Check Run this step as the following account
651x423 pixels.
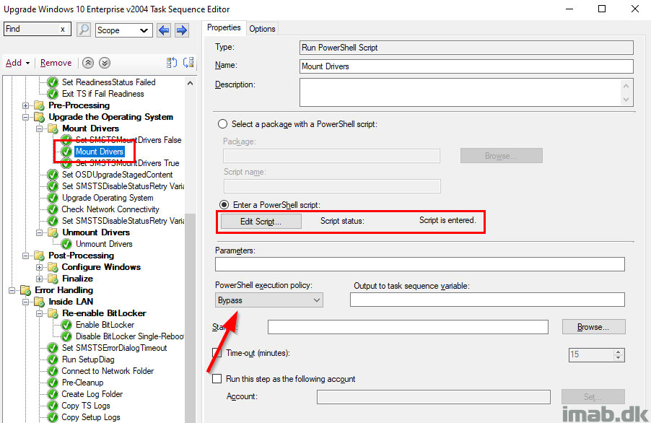(x=217, y=378)
